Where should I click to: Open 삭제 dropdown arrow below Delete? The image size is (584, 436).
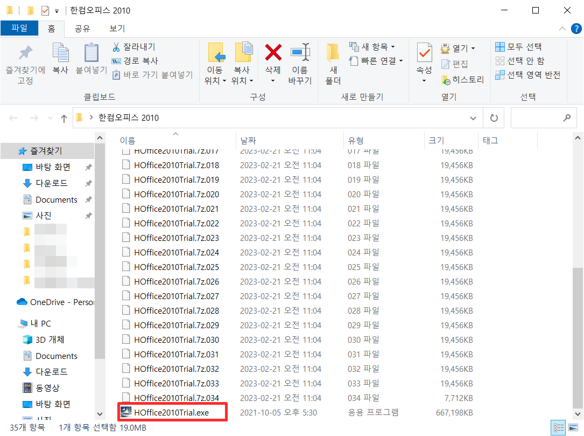(x=273, y=80)
